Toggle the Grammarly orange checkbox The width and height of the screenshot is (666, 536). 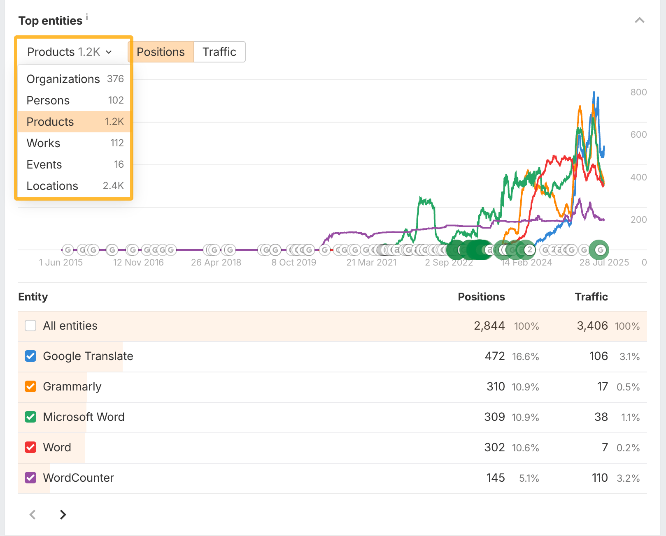[30, 386]
